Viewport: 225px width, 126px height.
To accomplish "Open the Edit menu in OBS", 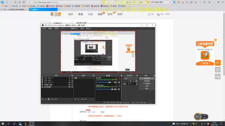I will (50, 29).
